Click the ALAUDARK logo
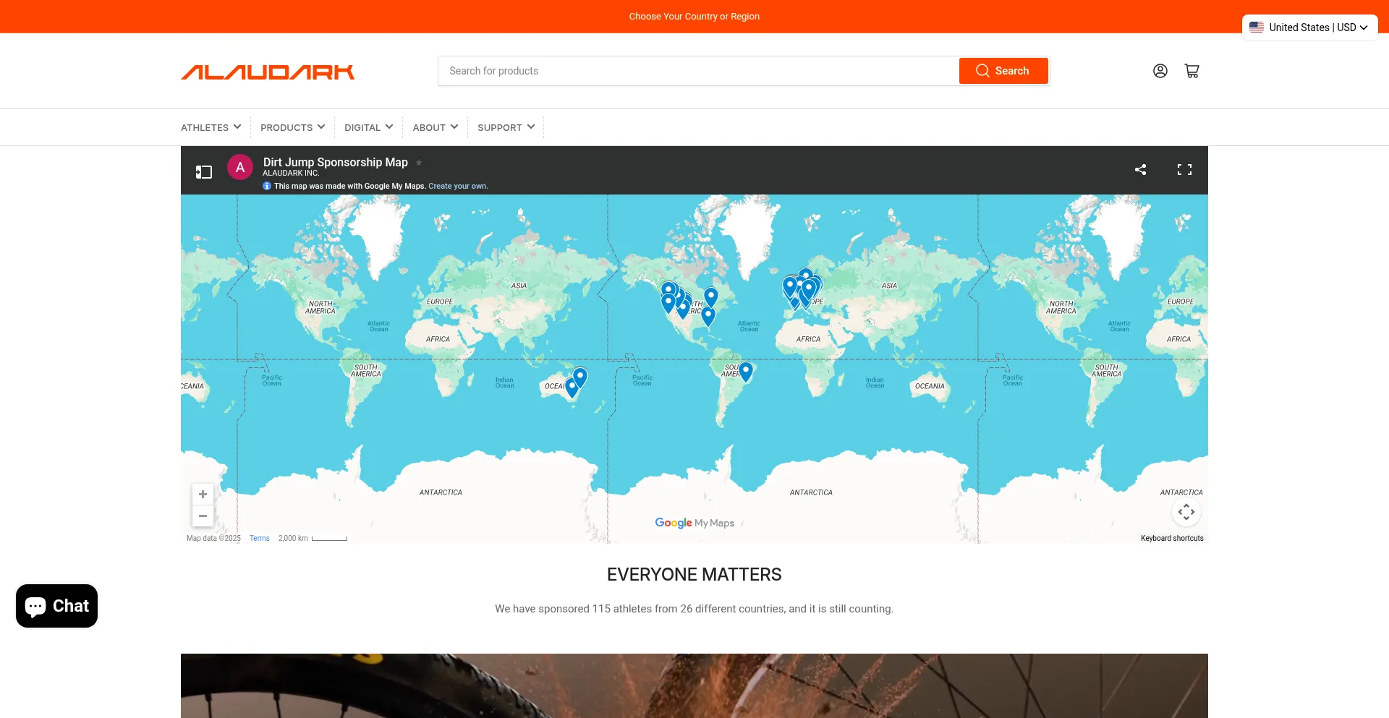The width and height of the screenshot is (1389, 718). (268, 72)
